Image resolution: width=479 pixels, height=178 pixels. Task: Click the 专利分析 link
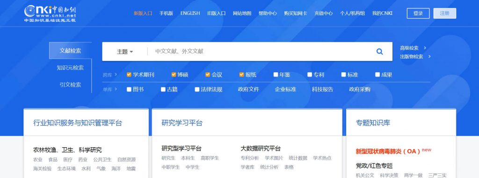(x=250, y=158)
